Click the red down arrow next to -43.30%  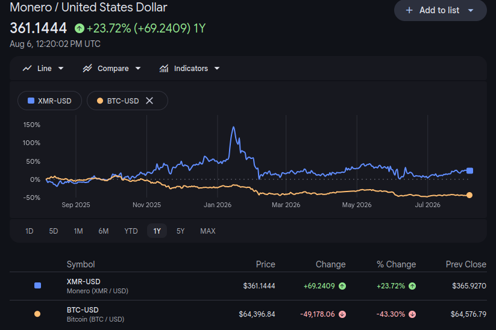[412, 314]
